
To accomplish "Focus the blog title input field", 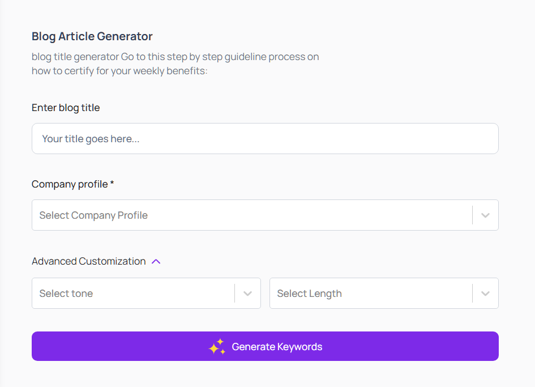I will pyautogui.click(x=265, y=139).
